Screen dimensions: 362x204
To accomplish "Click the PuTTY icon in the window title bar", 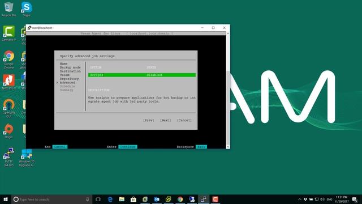I will coord(29,28).
